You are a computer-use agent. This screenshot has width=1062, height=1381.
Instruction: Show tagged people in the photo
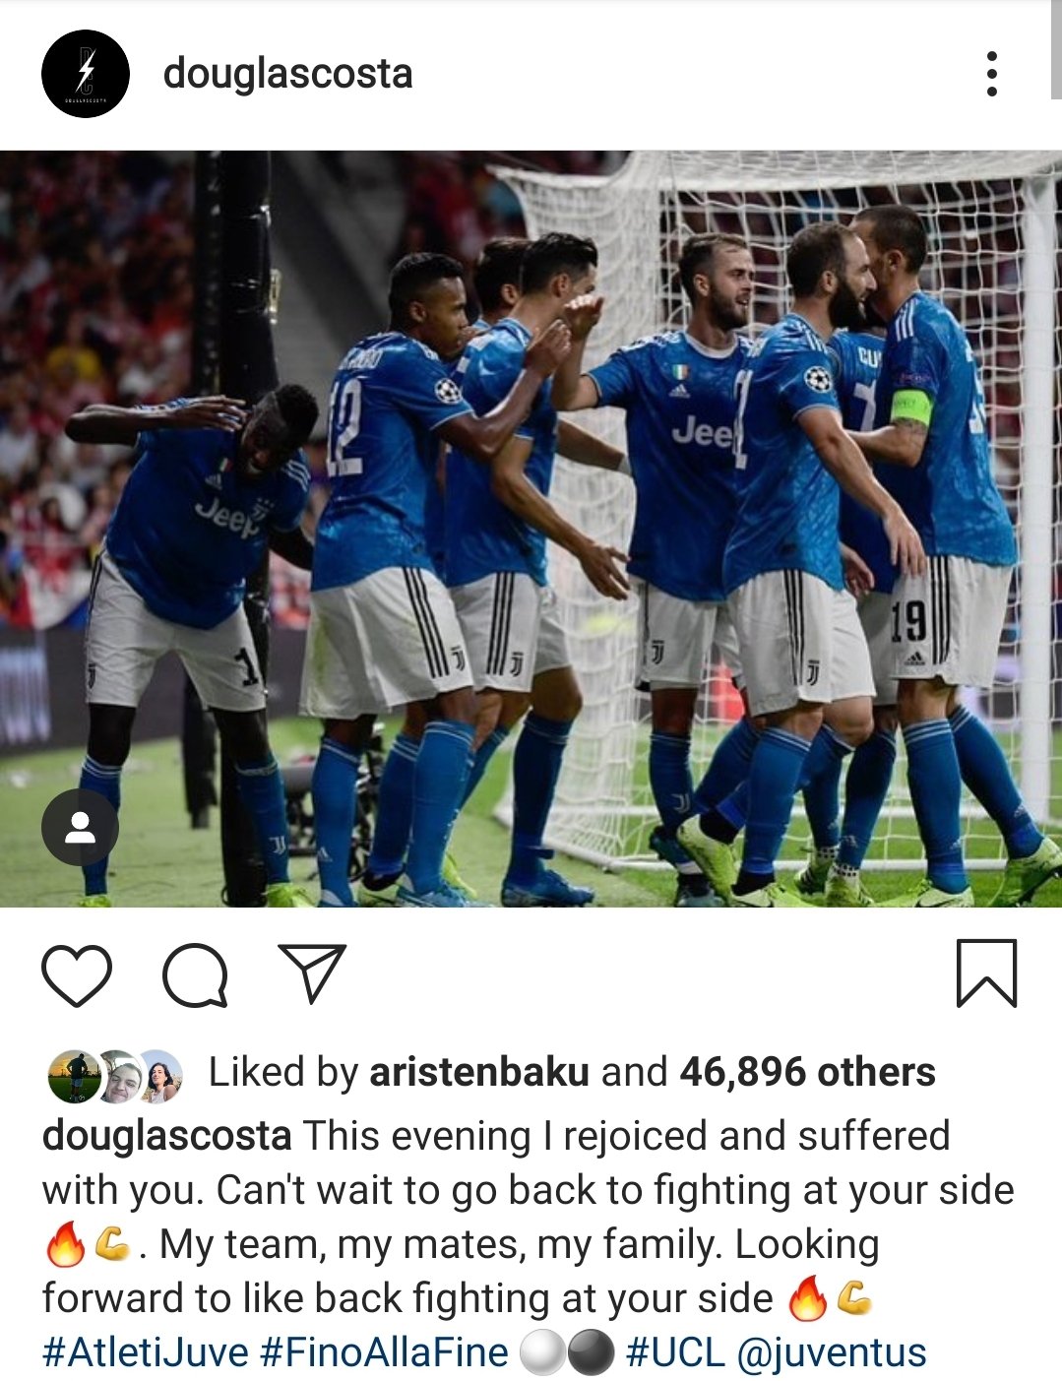click(x=80, y=828)
